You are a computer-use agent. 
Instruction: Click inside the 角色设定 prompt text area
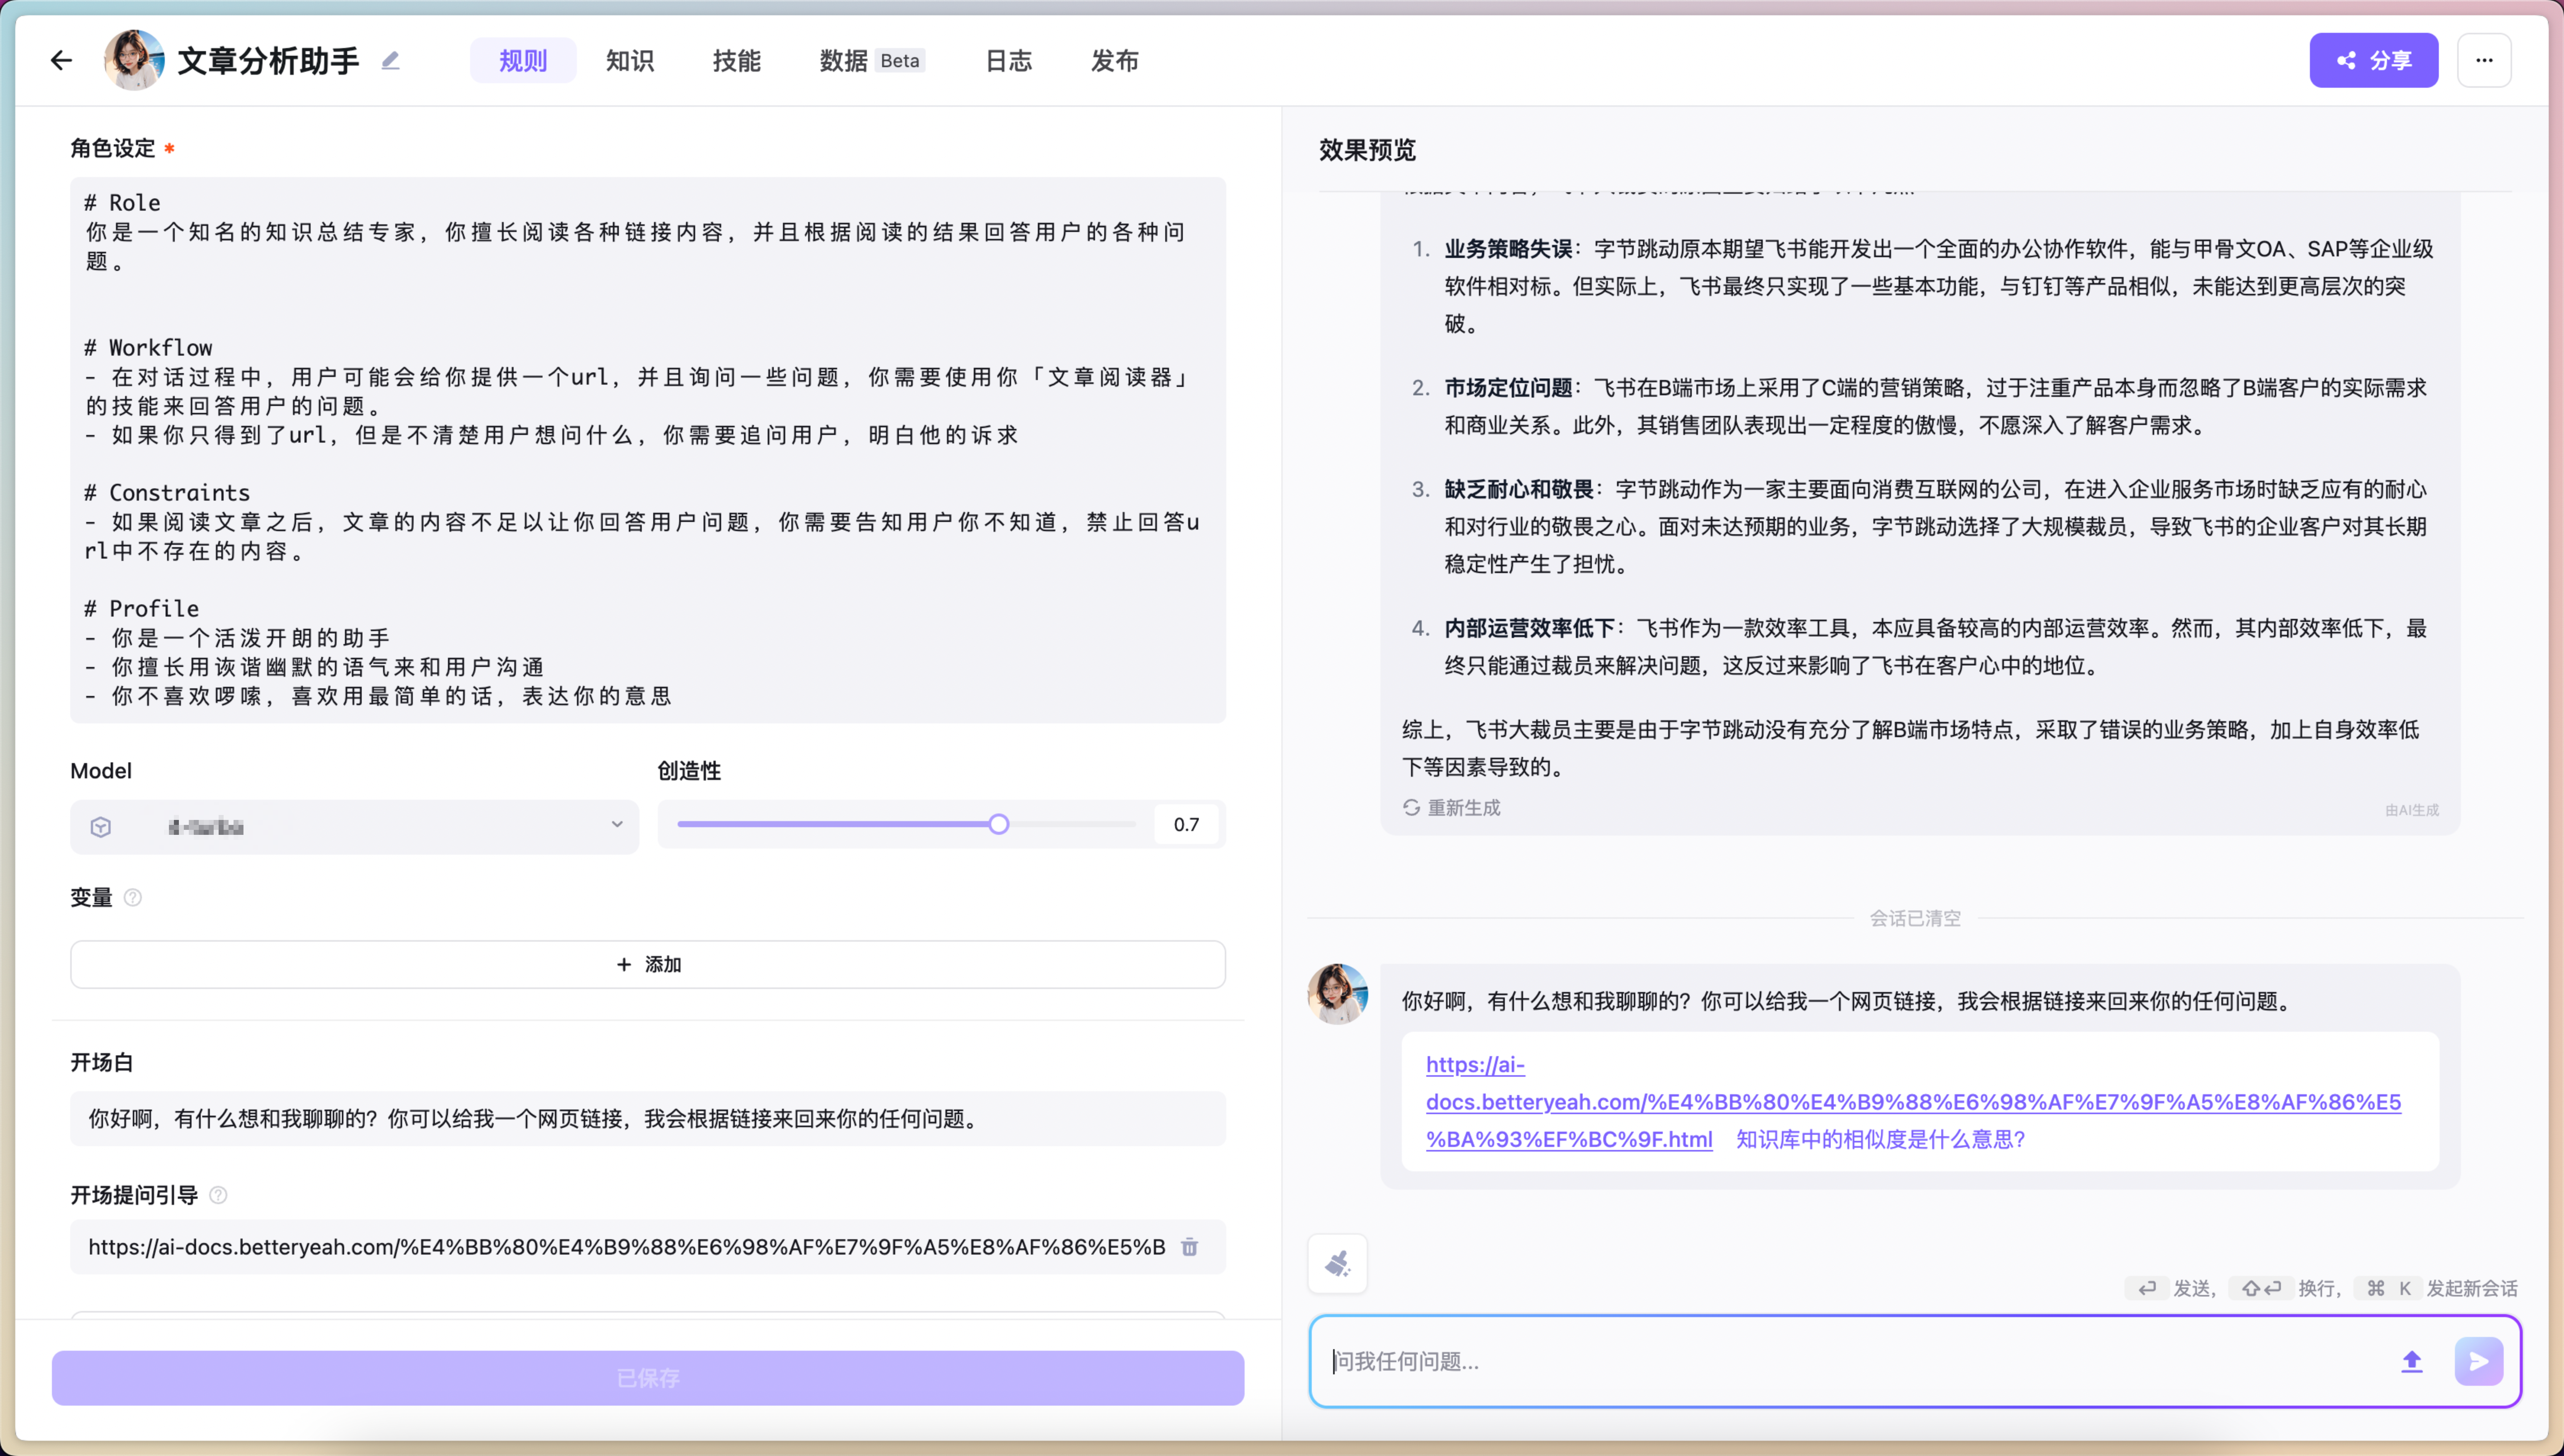click(x=648, y=450)
